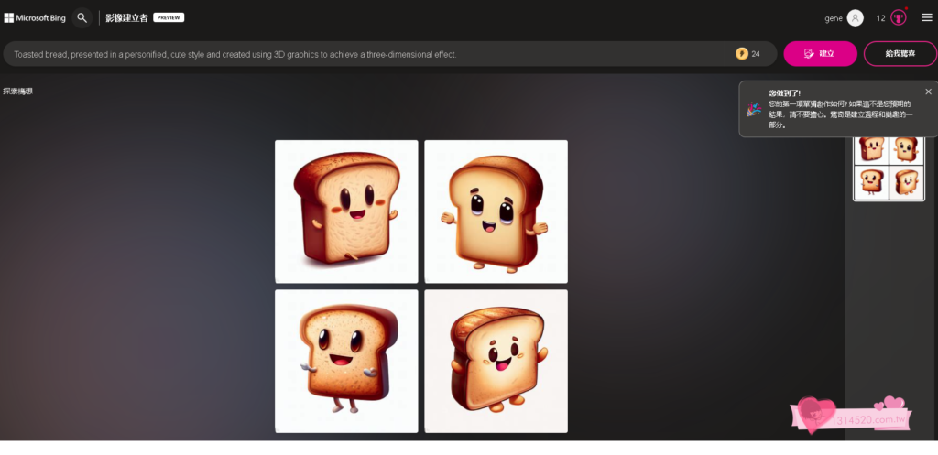Open the 探索構想 explore ideas tab
Image resolution: width=938 pixels, height=455 pixels.
click(x=18, y=92)
